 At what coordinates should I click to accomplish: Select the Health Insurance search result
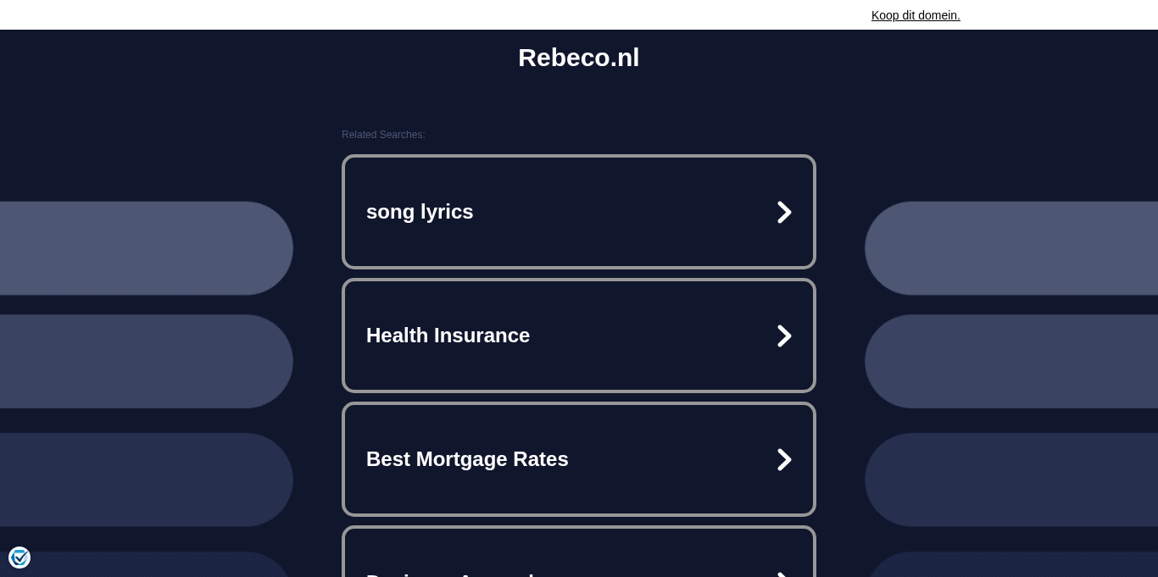[x=448, y=336]
